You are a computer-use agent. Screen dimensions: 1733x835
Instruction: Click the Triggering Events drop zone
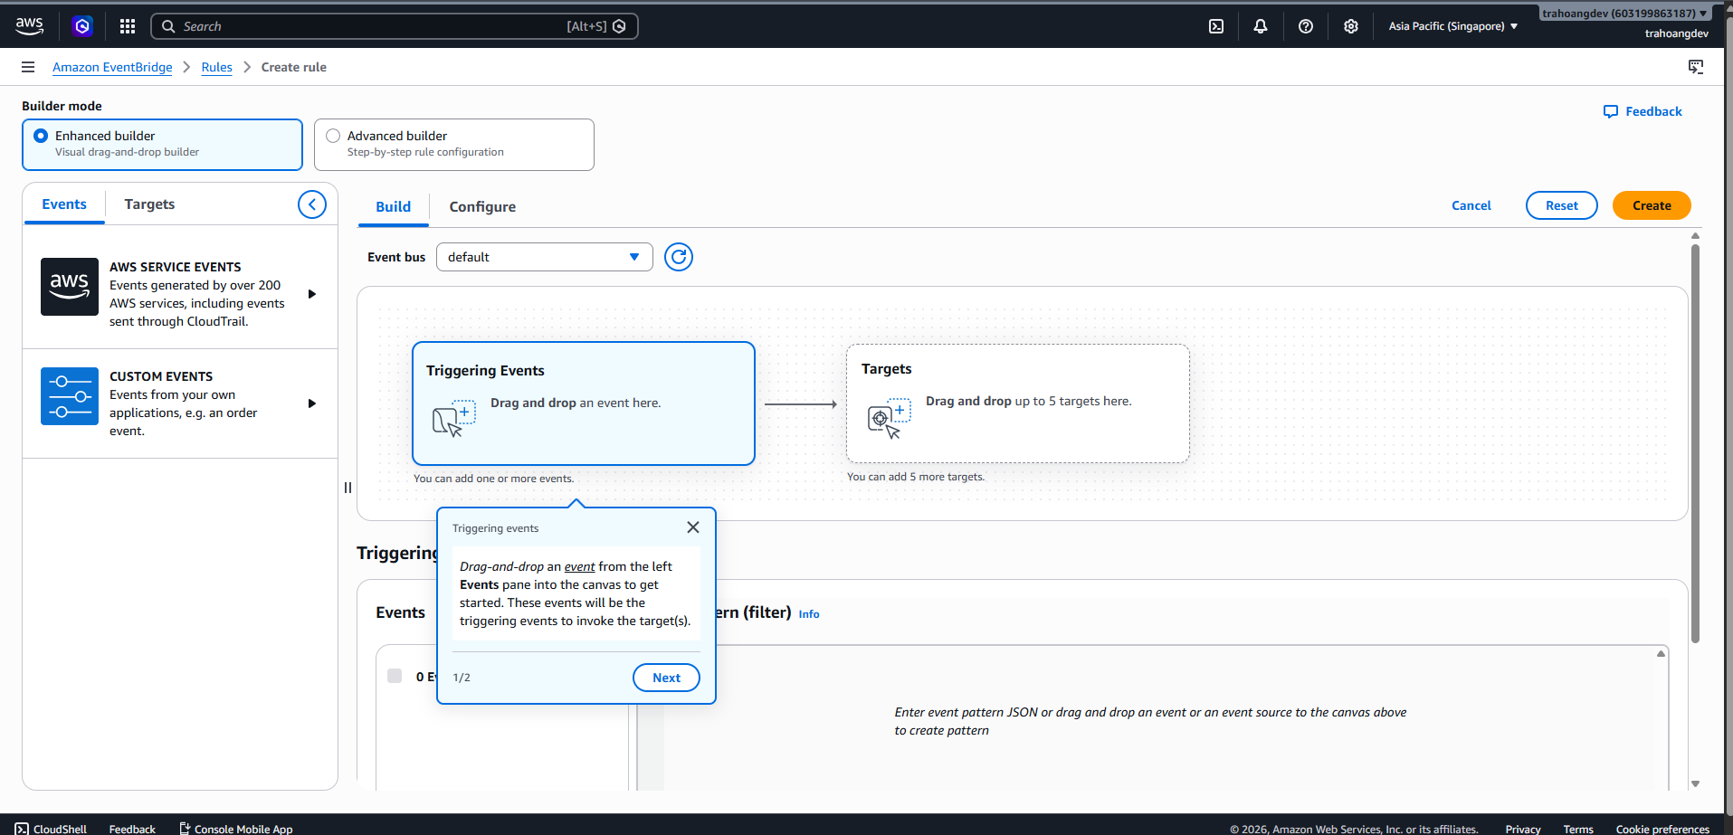[584, 403]
